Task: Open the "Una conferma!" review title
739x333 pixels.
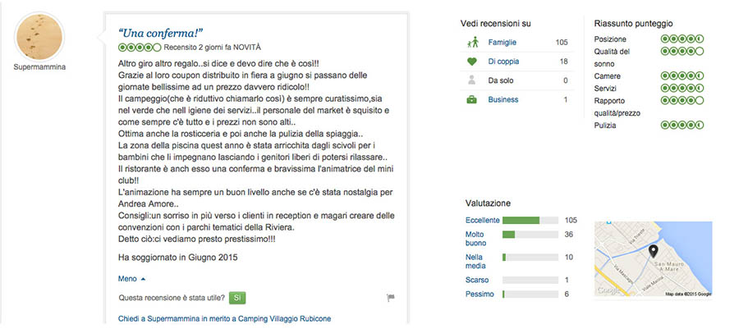Action: (x=160, y=33)
